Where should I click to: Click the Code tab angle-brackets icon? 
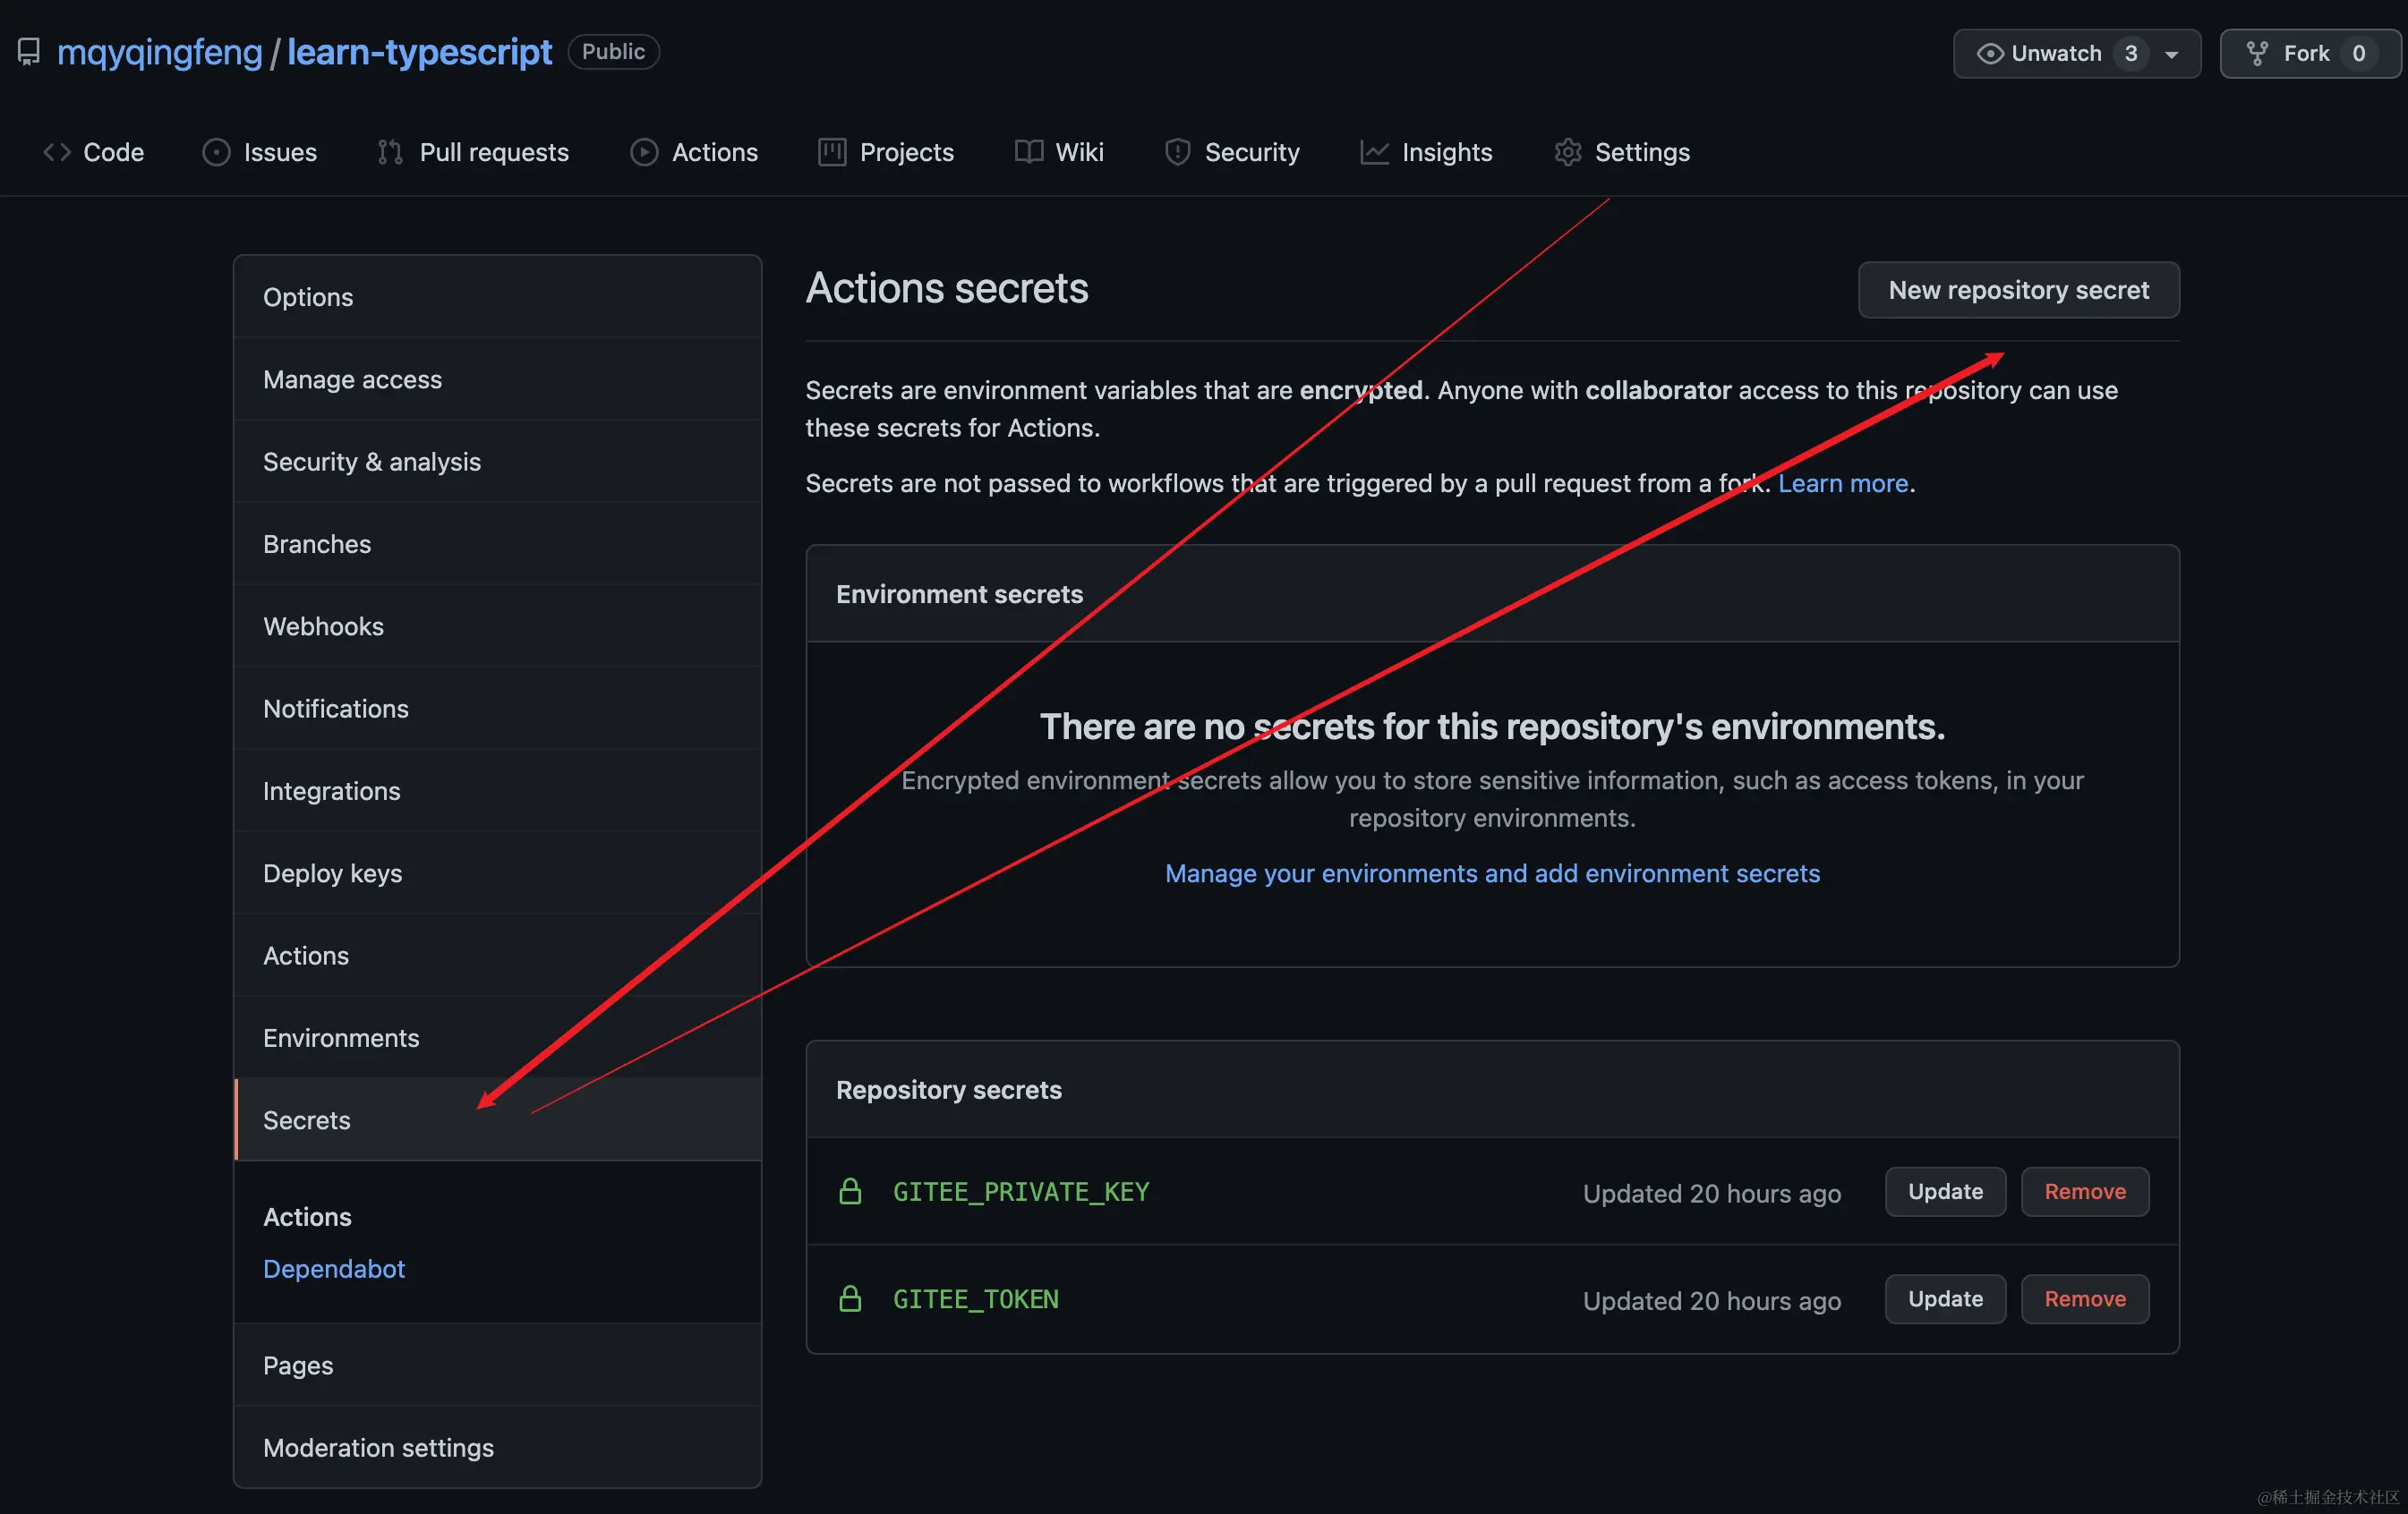point(57,152)
